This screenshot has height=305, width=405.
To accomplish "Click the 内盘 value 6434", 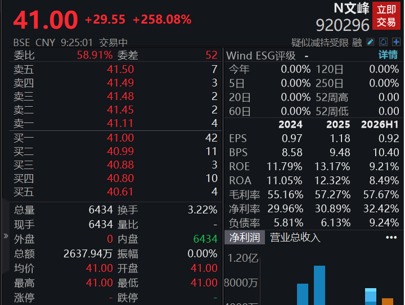I will [205, 239].
